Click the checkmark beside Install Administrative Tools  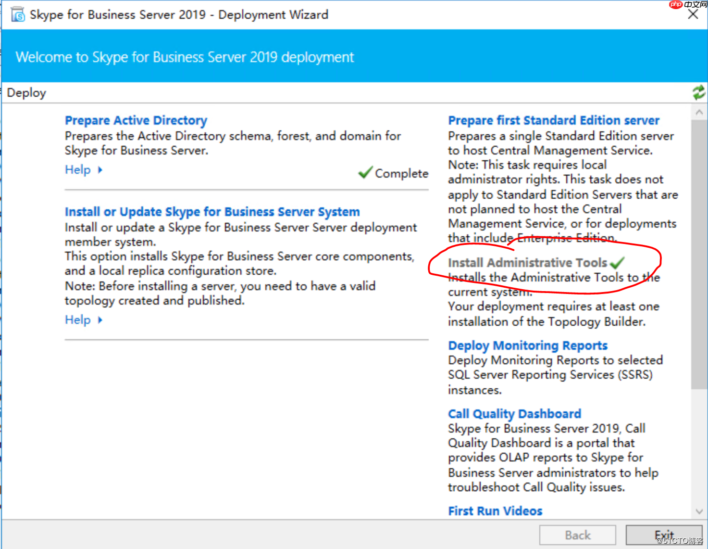(x=618, y=262)
